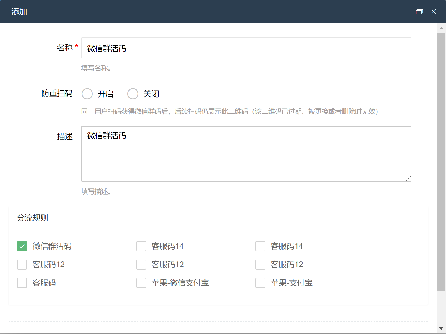The width and height of the screenshot is (446, 334).
Task: Click the 描述 textarea
Action: click(x=246, y=154)
